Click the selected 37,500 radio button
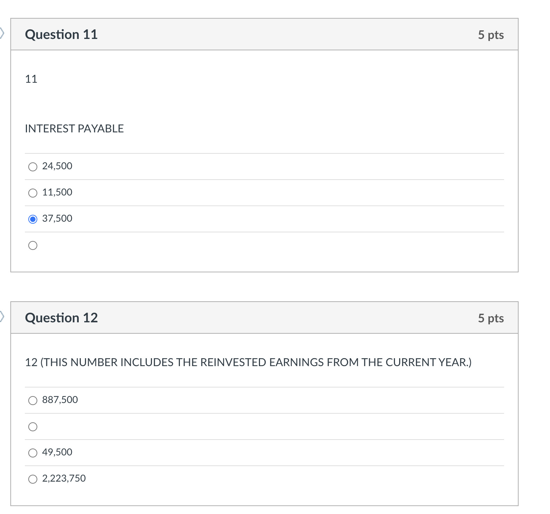This screenshot has width=550, height=514. 33,219
